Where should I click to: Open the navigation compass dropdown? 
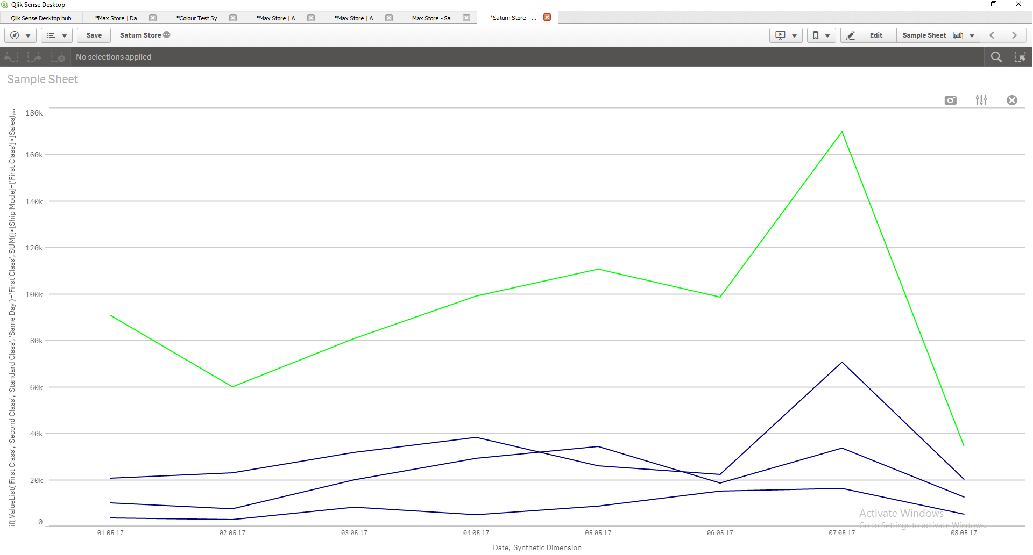coord(20,35)
